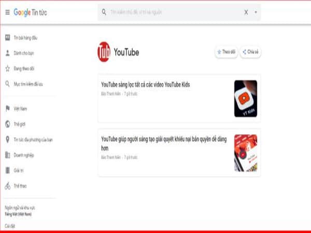Viewport: 311px width, 233px height.
Task: Click the copyright article thumbnail
Action: tap(246, 153)
